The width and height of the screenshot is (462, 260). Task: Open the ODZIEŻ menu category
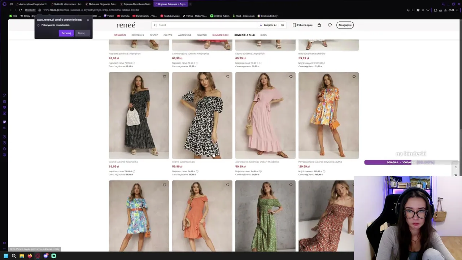point(154,35)
